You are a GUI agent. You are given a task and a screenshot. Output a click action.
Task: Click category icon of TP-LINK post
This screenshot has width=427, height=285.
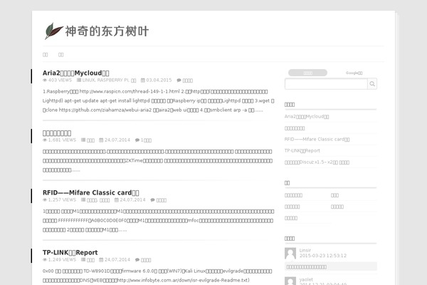point(83,260)
